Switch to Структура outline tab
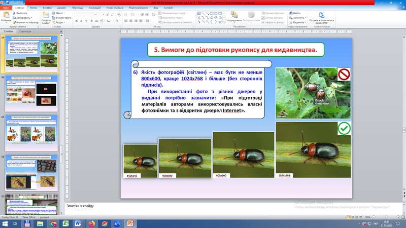 25,31
